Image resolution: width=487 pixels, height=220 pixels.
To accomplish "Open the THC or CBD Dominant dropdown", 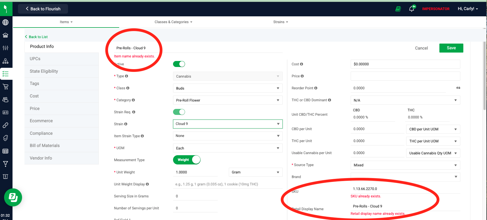I will click(405, 100).
